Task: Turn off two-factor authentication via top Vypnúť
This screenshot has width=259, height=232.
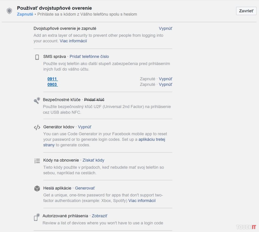Action: tap(165, 29)
